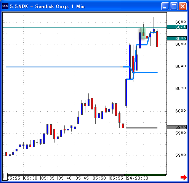The image size is (189, 183).
Task: Click the green session bar on time axis
Action: coord(145,175)
